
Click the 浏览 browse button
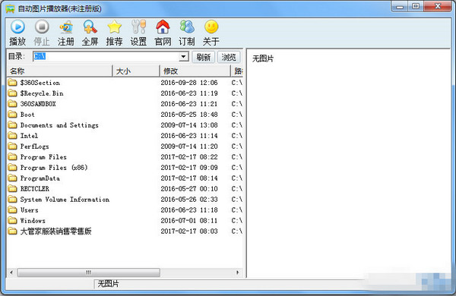tap(229, 57)
